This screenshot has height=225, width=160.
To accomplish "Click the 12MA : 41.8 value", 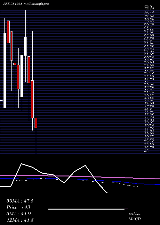I will tap(20, 220).
